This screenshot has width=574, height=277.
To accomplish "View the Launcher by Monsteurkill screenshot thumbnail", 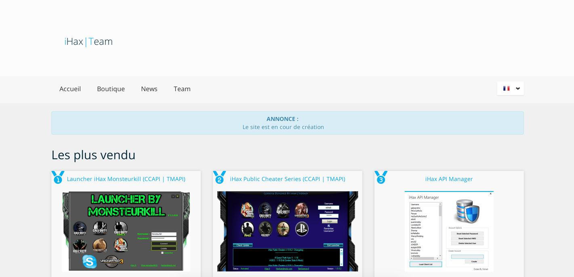I will [x=126, y=231].
